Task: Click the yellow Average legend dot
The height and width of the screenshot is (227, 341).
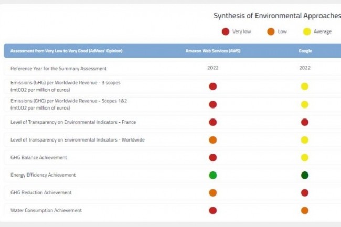Action: tap(307, 31)
